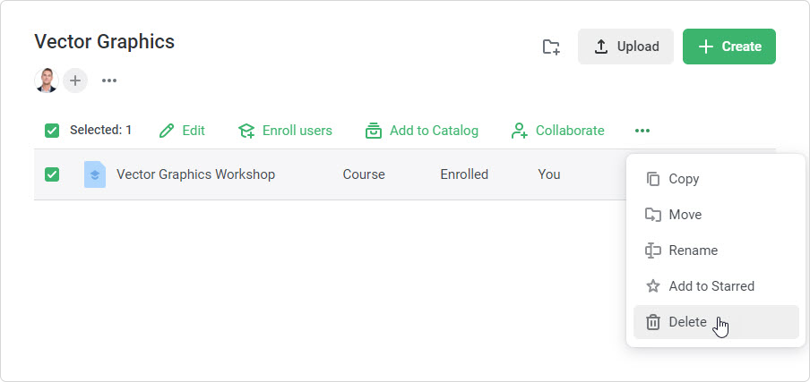
Task: Select Move in the dropdown menu
Action: [x=685, y=215]
